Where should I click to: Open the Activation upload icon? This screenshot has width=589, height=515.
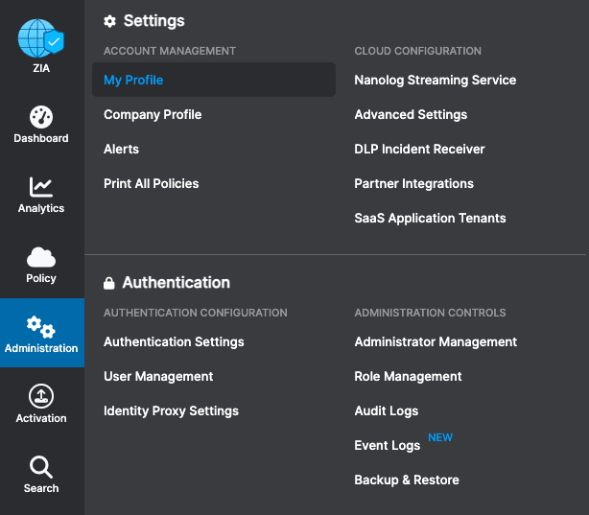click(x=41, y=396)
